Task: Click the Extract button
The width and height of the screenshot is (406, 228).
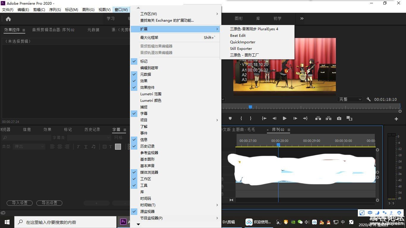Action: coord(328,118)
